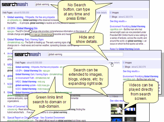Collapse the Blogs section in front window
Screen dimensions: 164x122
(x=124, y=67)
